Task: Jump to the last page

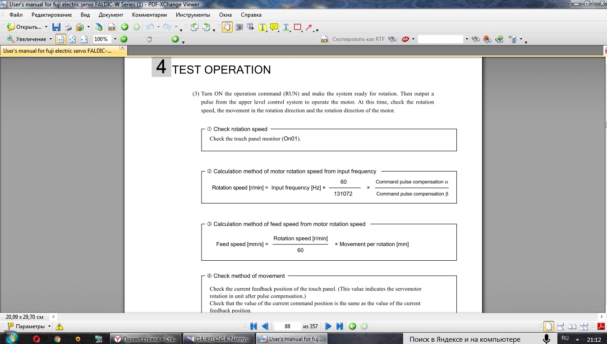Action: (x=340, y=326)
